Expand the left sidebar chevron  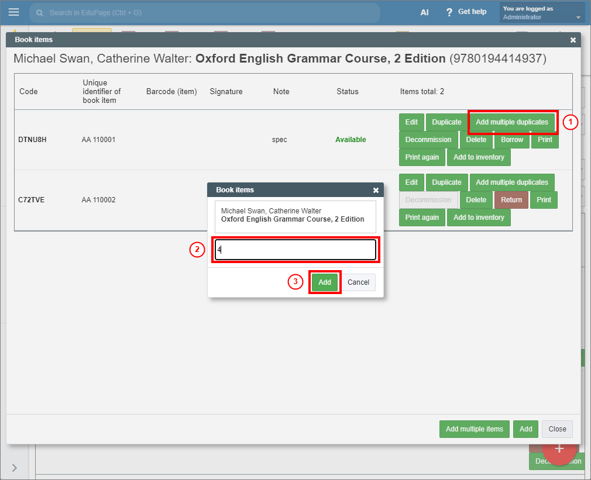(14, 467)
